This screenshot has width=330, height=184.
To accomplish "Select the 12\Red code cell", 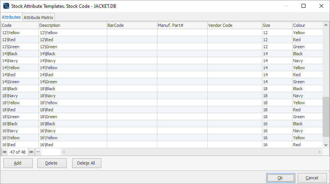I will click(x=20, y=40).
